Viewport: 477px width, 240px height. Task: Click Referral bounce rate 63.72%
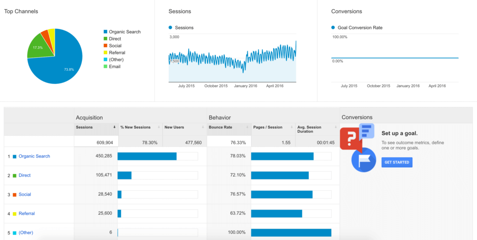(238, 213)
